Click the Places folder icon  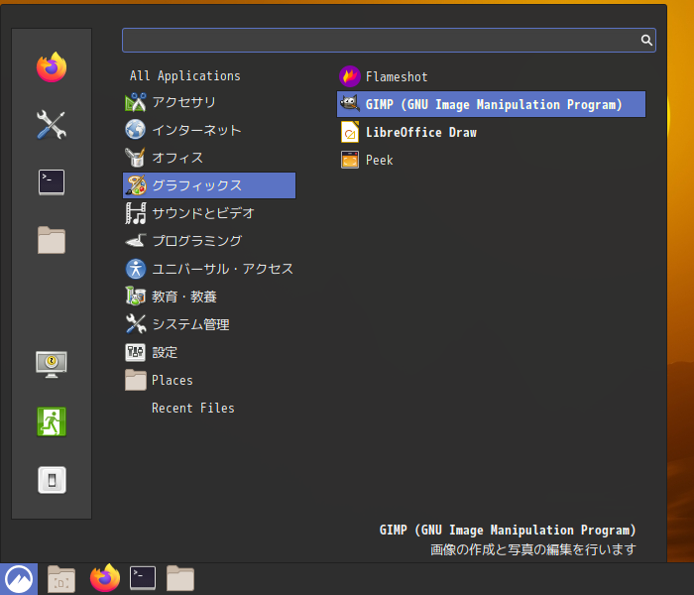136,380
